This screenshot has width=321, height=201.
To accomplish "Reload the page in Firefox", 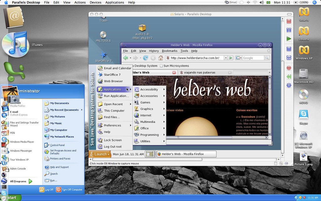I will click(145, 58).
